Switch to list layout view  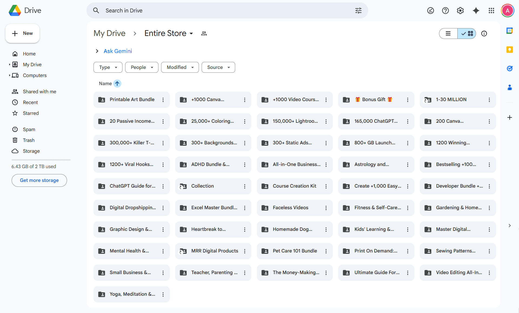[448, 34]
